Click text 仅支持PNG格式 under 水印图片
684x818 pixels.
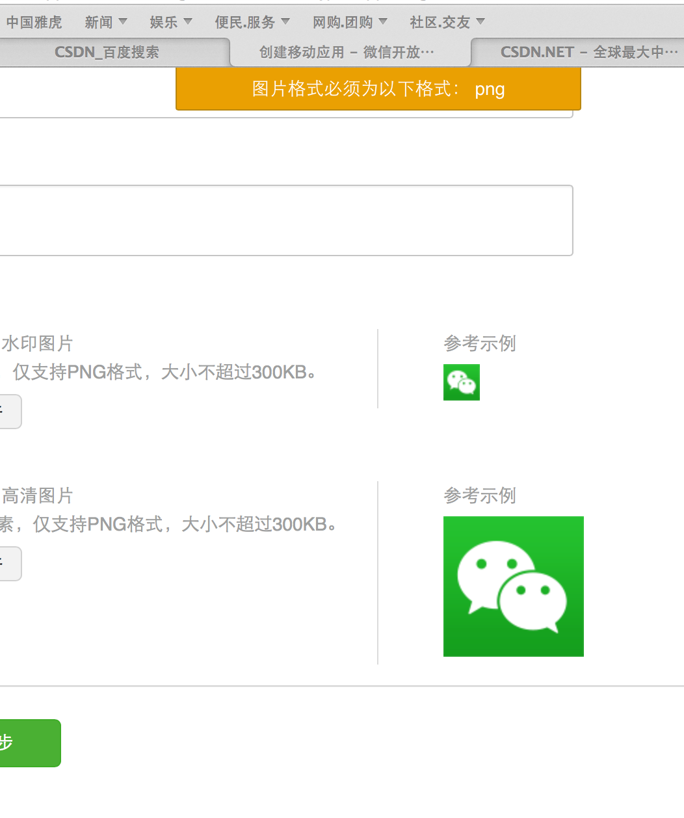(x=77, y=372)
